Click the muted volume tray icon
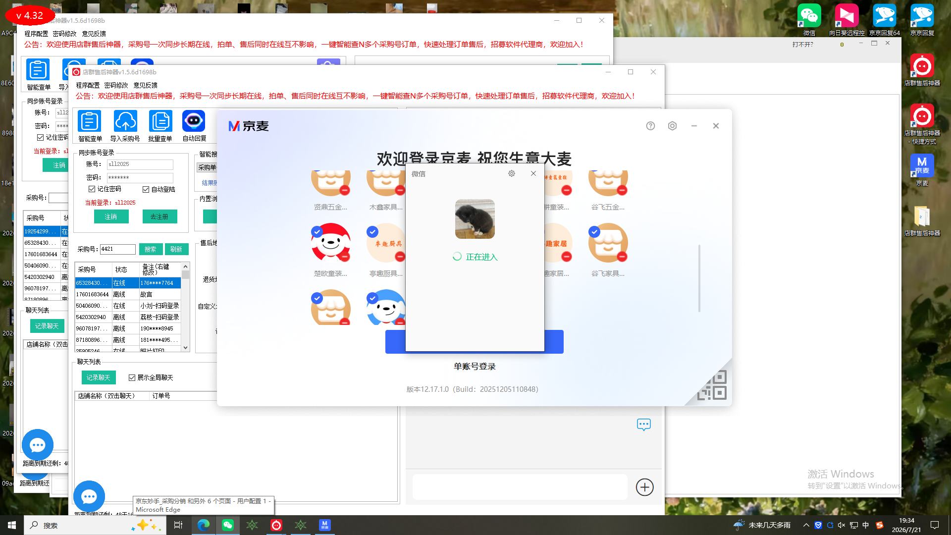Image resolution: width=951 pixels, height=535 pixels. 842,525
